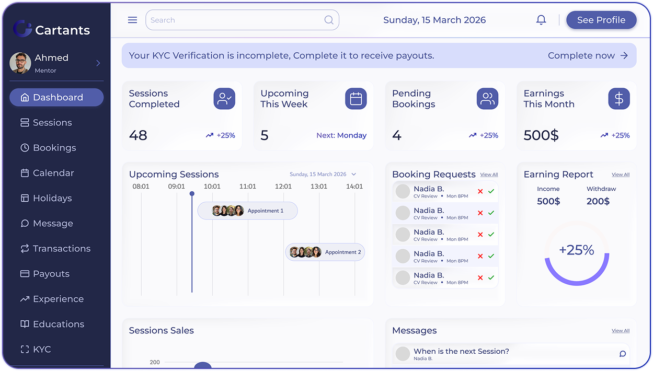This screenshot has height=371, width=653.
Task: View all in Earning Report
Action: click(x=621, y=175)
